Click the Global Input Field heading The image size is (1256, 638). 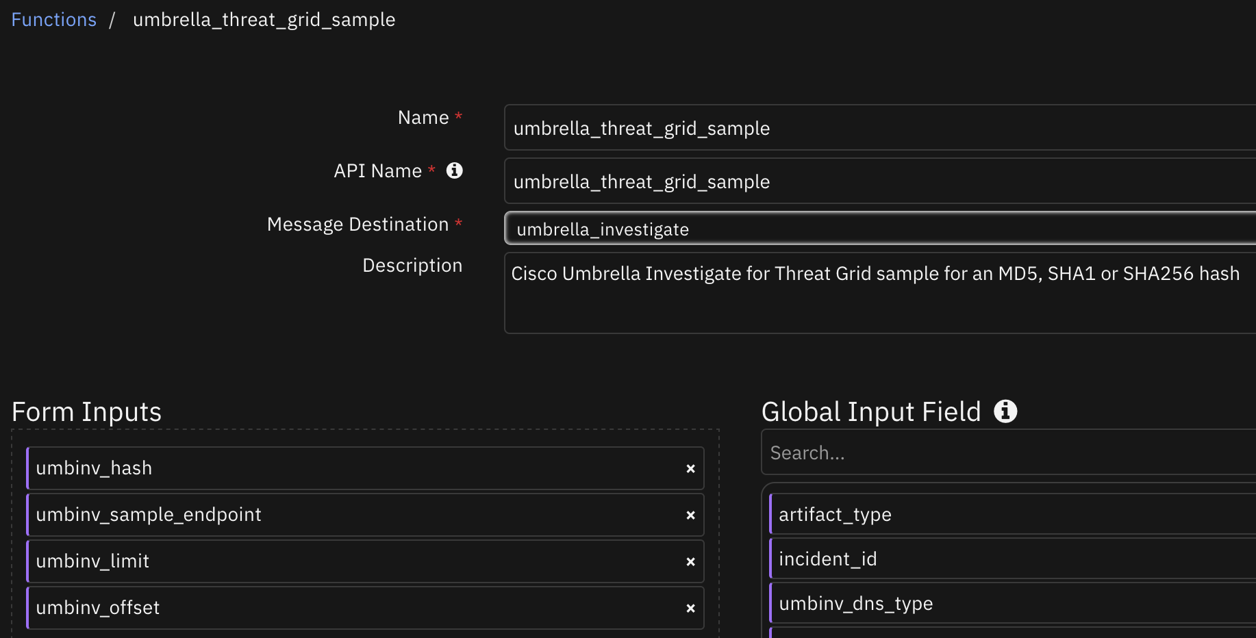pyautogui.click(x=871, y=412)
